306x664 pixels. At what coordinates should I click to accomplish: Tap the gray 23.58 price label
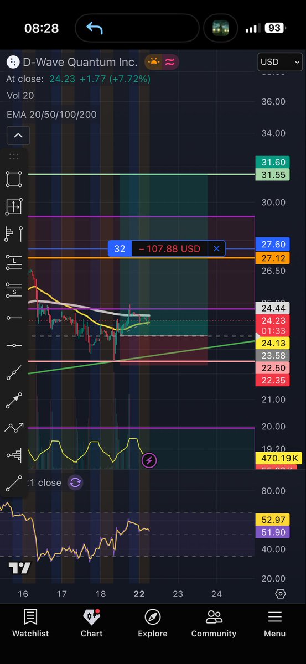[x=273, y=356]
